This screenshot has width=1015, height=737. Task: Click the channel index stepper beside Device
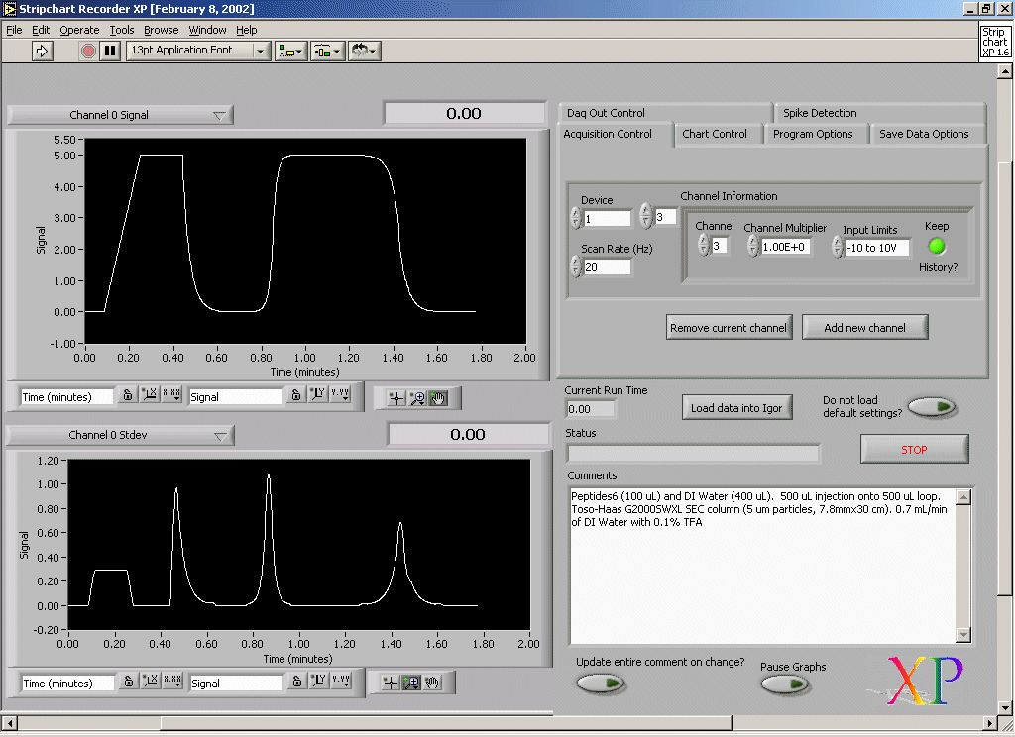[646, 216]
